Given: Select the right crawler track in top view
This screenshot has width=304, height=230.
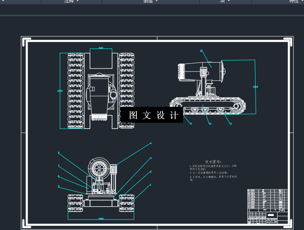Looking at the screenshot, I should click(126, 91).
